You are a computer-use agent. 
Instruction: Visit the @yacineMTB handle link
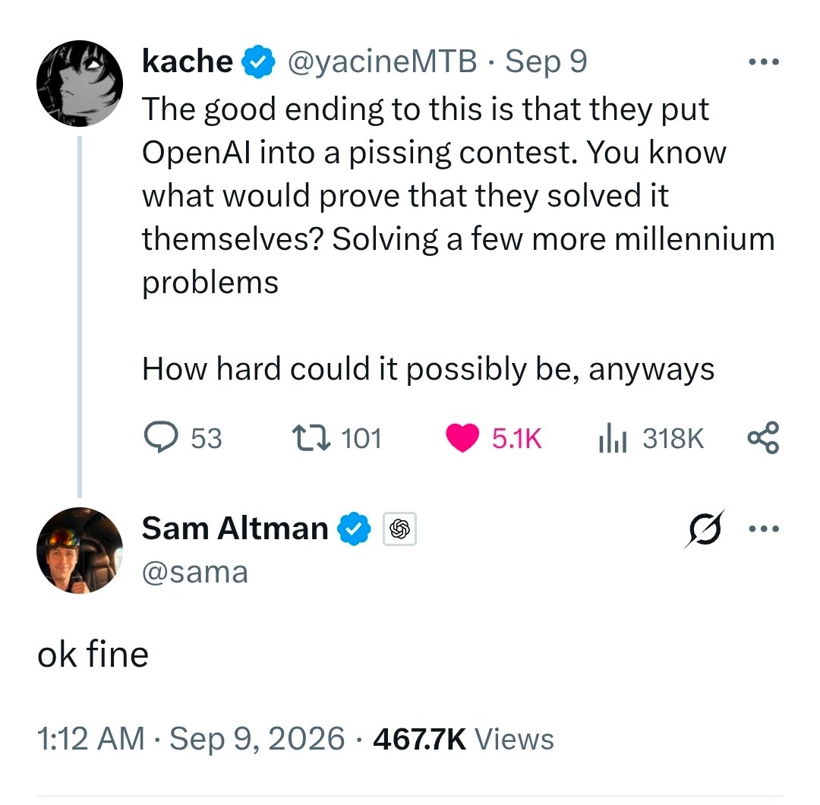pyautogui.click(x=382, y=62)
